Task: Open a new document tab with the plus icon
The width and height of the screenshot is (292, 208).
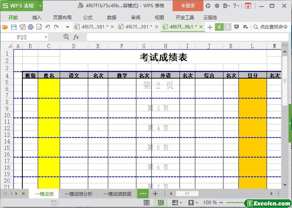Action: pyautogui.click(x=210, y=27)
